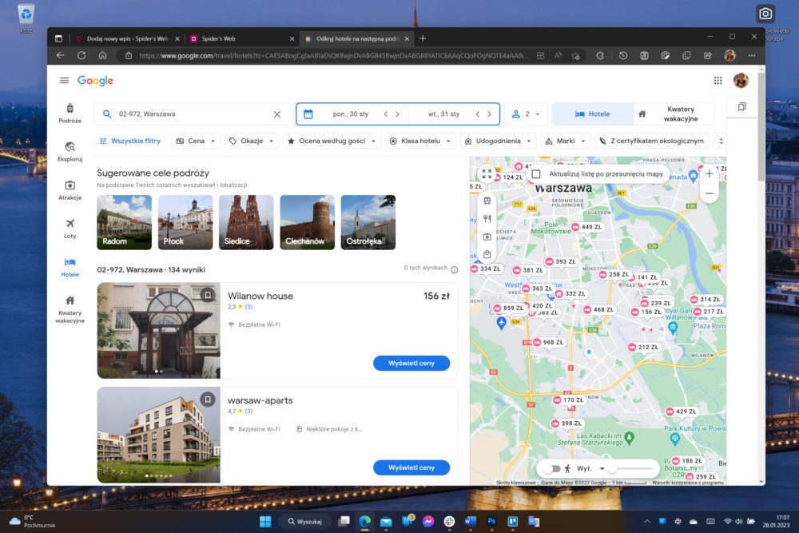This screenshot has width=799, height=533.
Task: Add this page to browser favorites
Action: click(x=576, y=56)
